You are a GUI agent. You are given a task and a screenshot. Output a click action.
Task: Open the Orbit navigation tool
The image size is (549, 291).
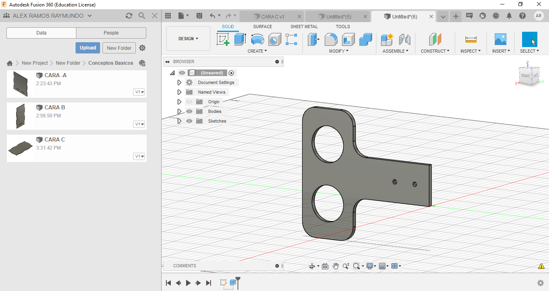(x=311, y=266)
